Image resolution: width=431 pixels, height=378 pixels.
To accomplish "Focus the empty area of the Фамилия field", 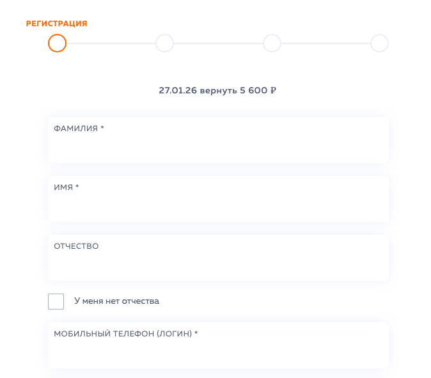I will (217, 148).
